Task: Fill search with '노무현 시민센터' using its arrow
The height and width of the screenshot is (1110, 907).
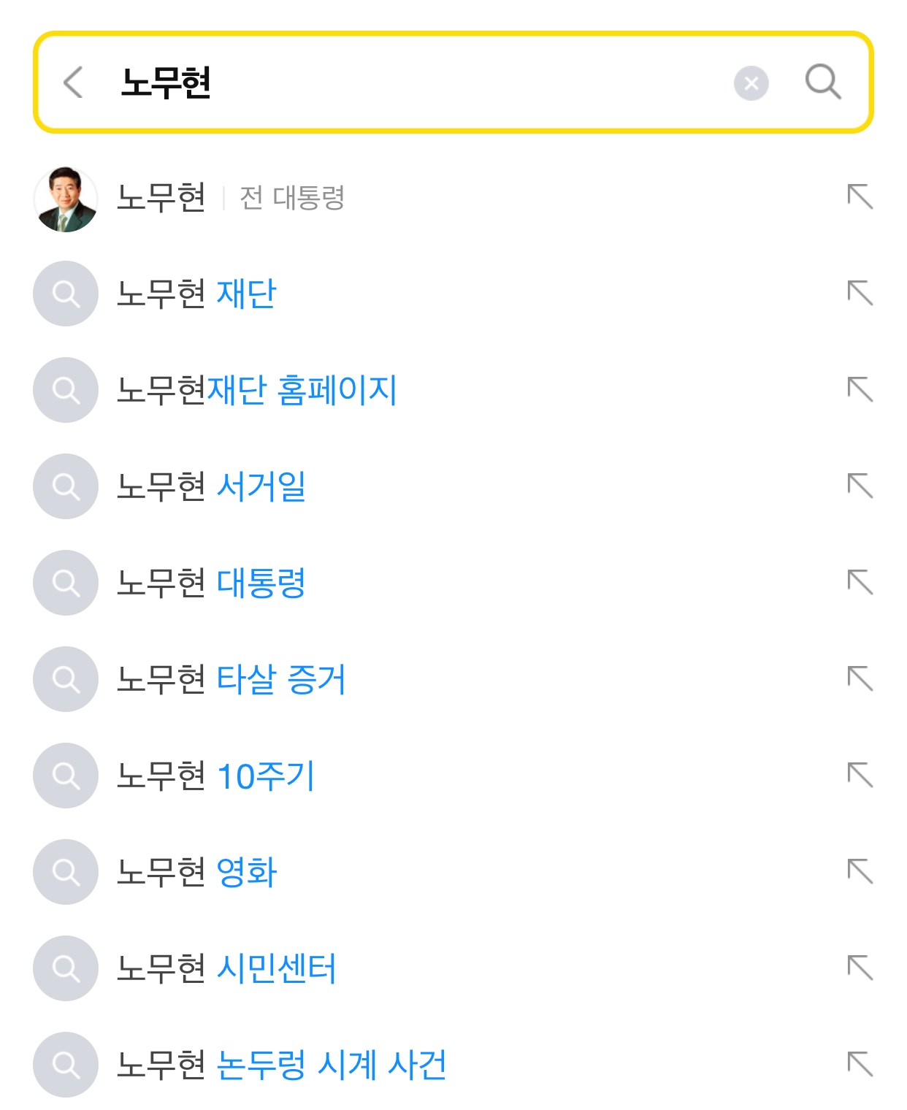Action: 860,968
